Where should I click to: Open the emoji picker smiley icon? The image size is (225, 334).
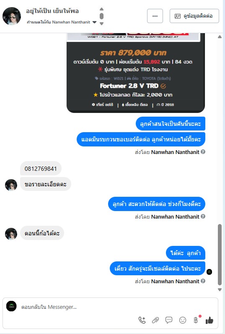183,320
